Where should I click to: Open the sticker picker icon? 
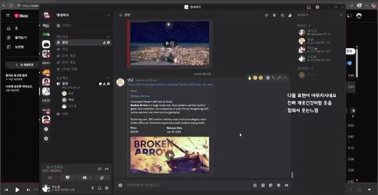point(271,185)
